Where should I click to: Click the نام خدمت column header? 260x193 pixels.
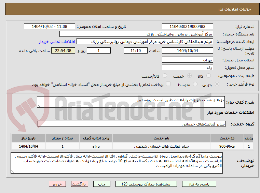161,138
